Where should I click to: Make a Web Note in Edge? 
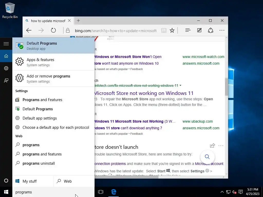(199, 30)
